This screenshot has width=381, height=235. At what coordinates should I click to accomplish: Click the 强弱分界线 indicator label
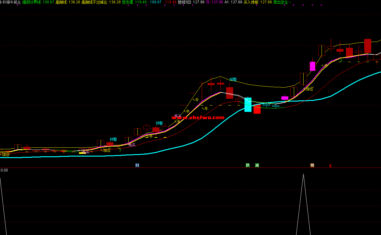32,2
